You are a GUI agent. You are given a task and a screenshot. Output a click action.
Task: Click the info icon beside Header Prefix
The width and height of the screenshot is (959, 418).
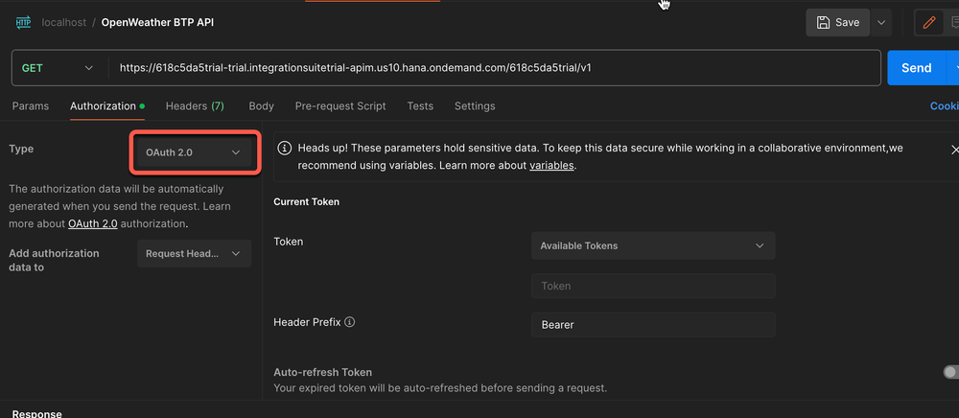tap(350, 322)
